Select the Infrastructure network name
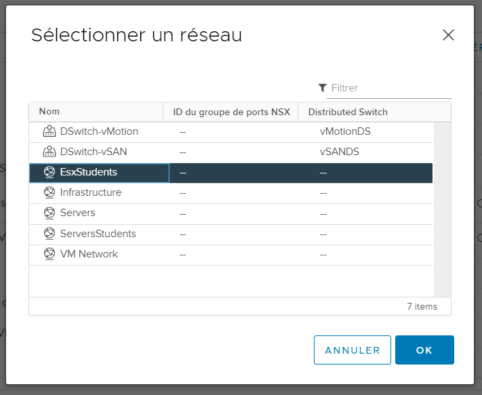Image resolution: width=482 pixels, height=395 pixels. (x=91, y=192)
